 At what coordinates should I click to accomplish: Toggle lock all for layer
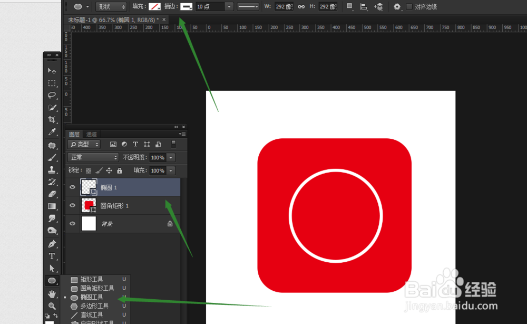click(x=119, y=170)
